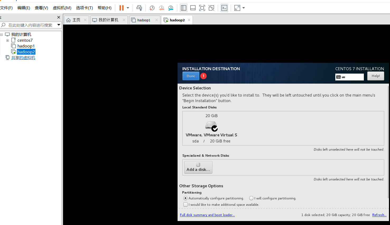Open the power options dropdown next to pause
This screenshot has height=225, width=390.
pyautogui.click(x=128, y=8)
